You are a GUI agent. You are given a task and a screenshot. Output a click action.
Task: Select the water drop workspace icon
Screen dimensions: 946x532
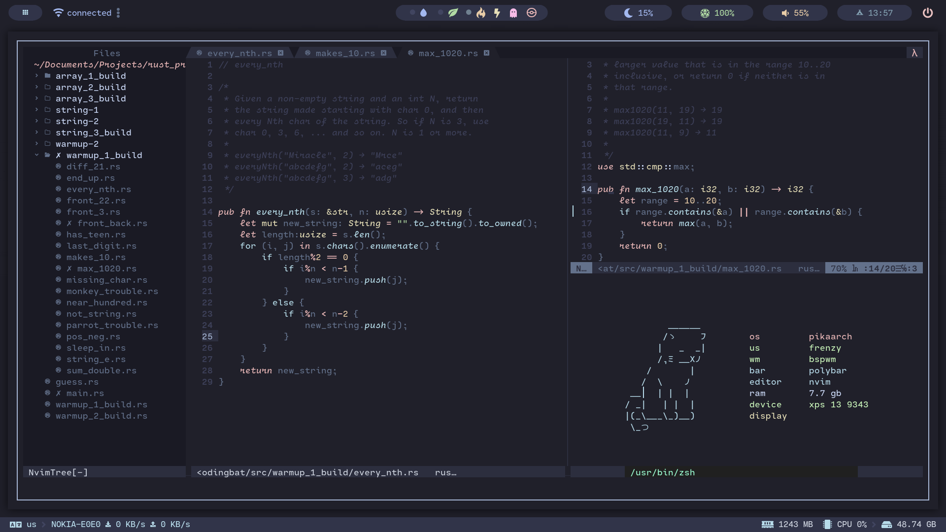(423, 13)
